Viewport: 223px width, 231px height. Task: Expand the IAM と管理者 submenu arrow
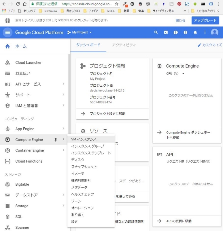(x=63, y=105)
